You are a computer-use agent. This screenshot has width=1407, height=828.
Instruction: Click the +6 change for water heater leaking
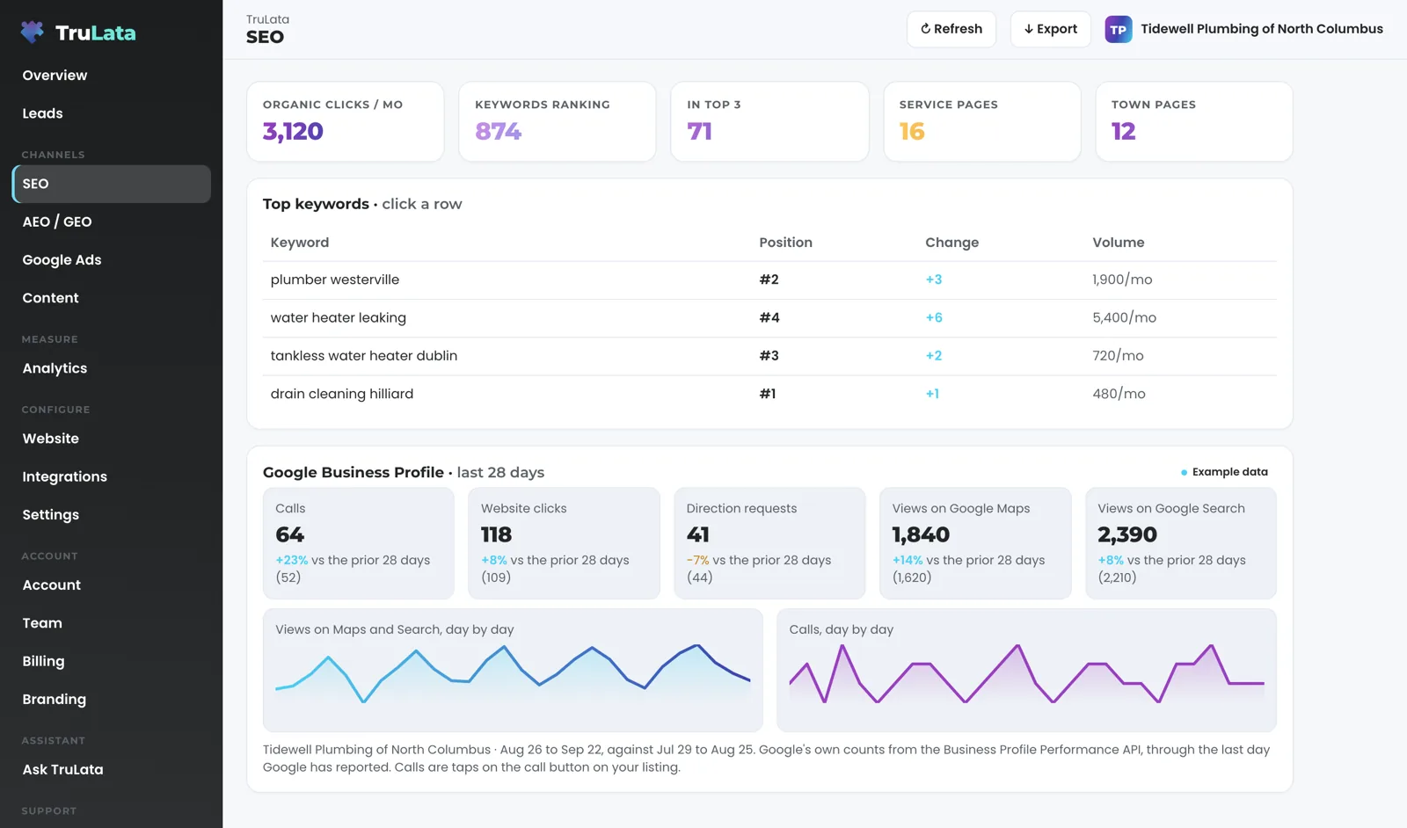[x=934, y=318]
